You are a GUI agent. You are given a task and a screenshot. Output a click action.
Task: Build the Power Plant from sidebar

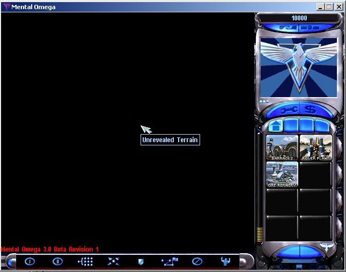(315, 148)
